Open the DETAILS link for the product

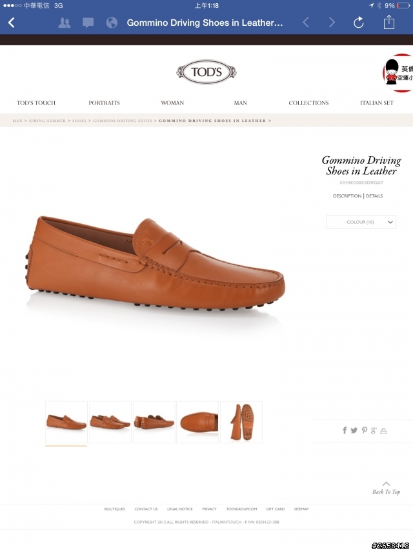tap(374, 195)
